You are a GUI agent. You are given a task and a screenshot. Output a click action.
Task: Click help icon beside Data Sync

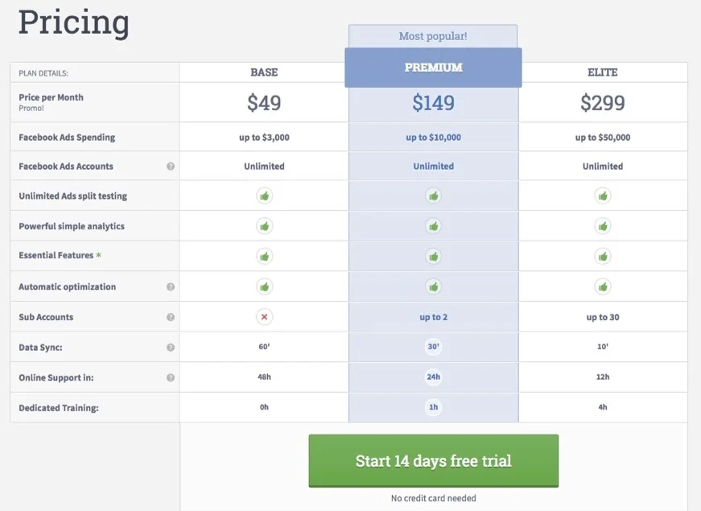click(x=171, y=348)
